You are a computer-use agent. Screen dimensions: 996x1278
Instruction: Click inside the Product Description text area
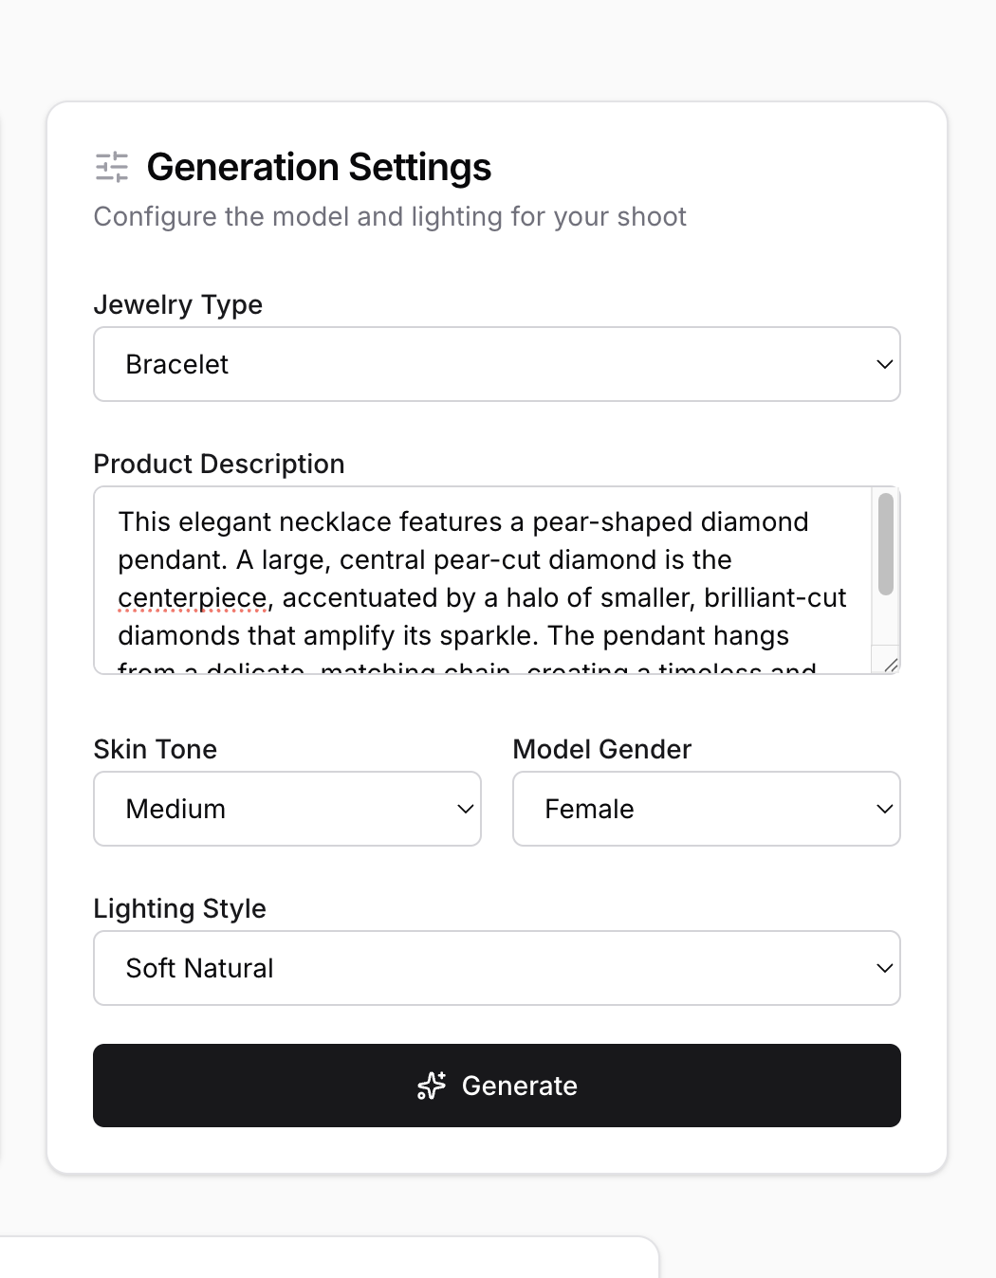point(482,579)
